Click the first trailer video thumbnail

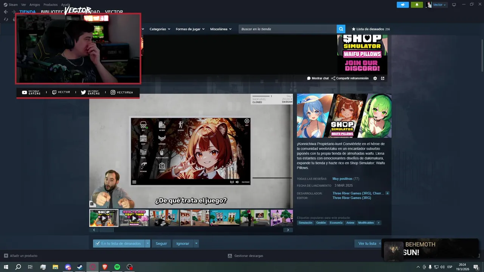[x=104, y=218]
